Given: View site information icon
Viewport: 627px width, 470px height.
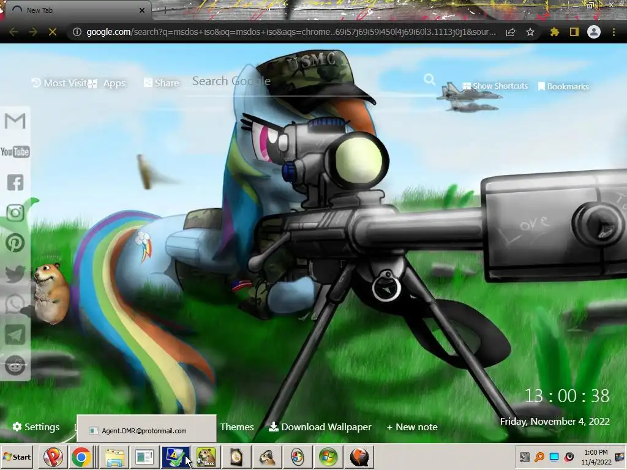Looking at the screenshot, I should (x=77, y=32).
